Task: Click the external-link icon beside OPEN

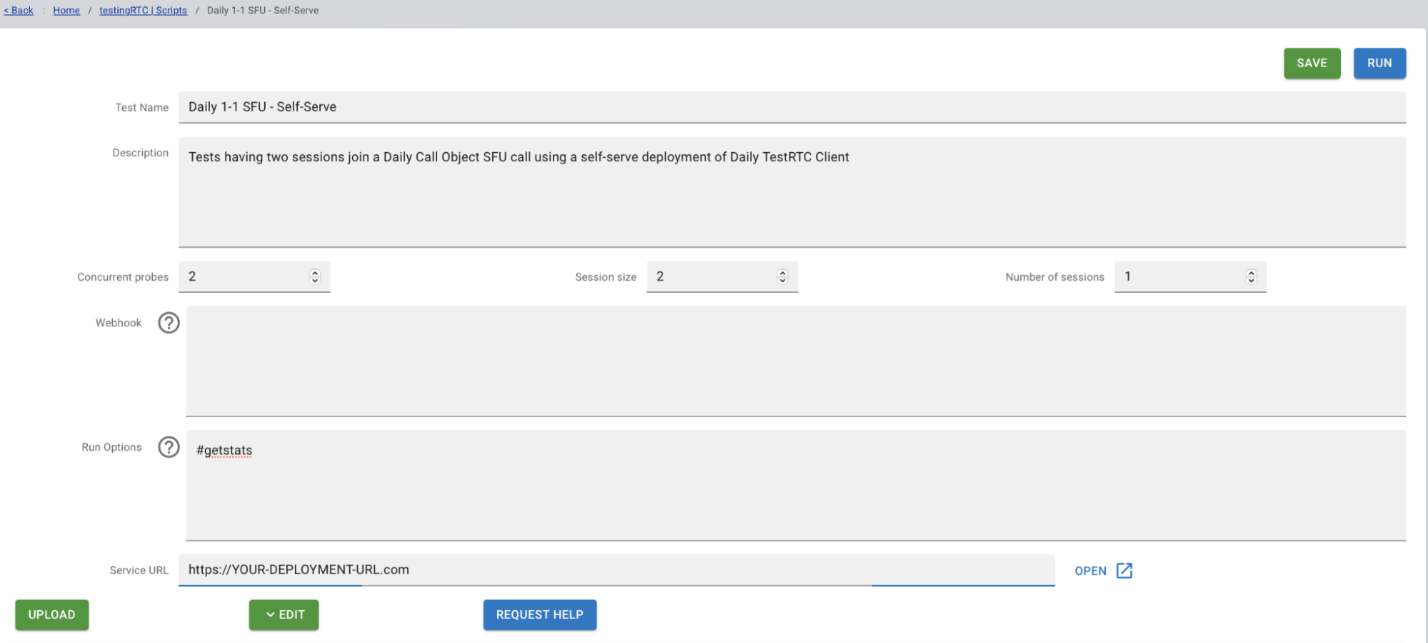Action: click(1125, 570)
